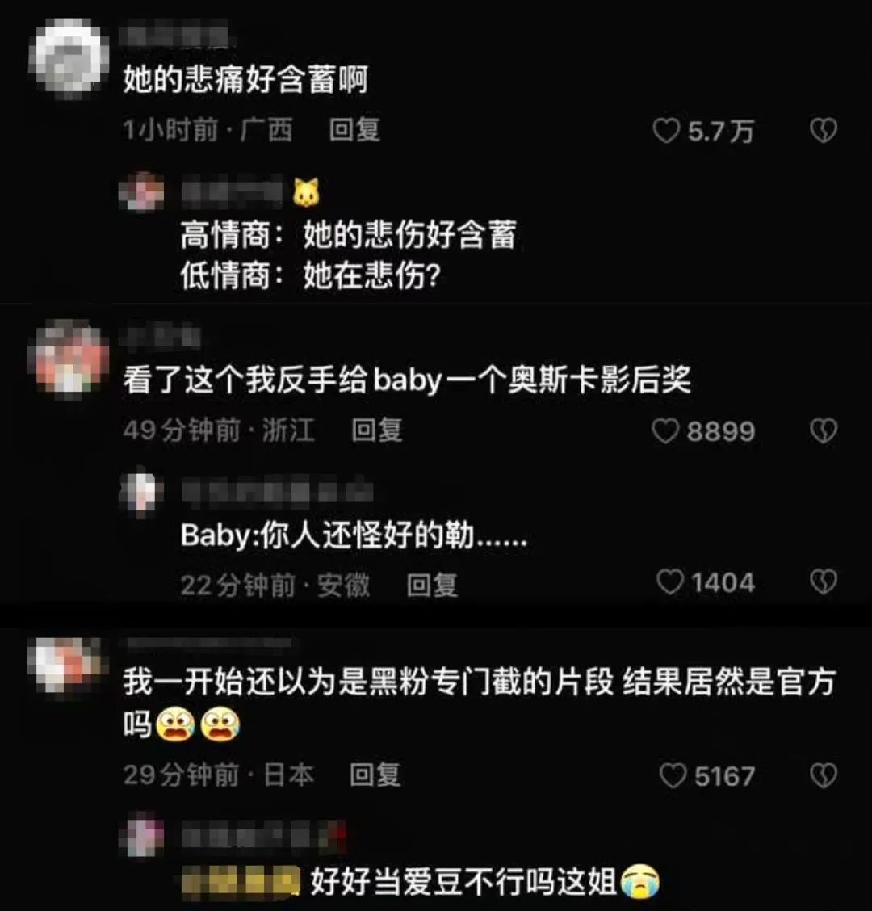Dislike the comment posted from 日本
The width and height of the screenshot is (872, 911).
(x=824, y=775)
